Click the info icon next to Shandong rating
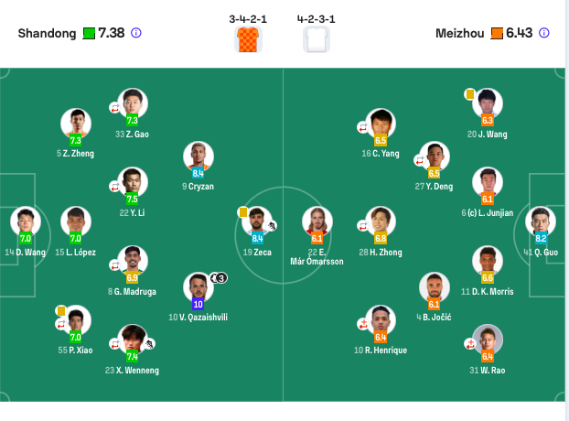 pos(136,33)
